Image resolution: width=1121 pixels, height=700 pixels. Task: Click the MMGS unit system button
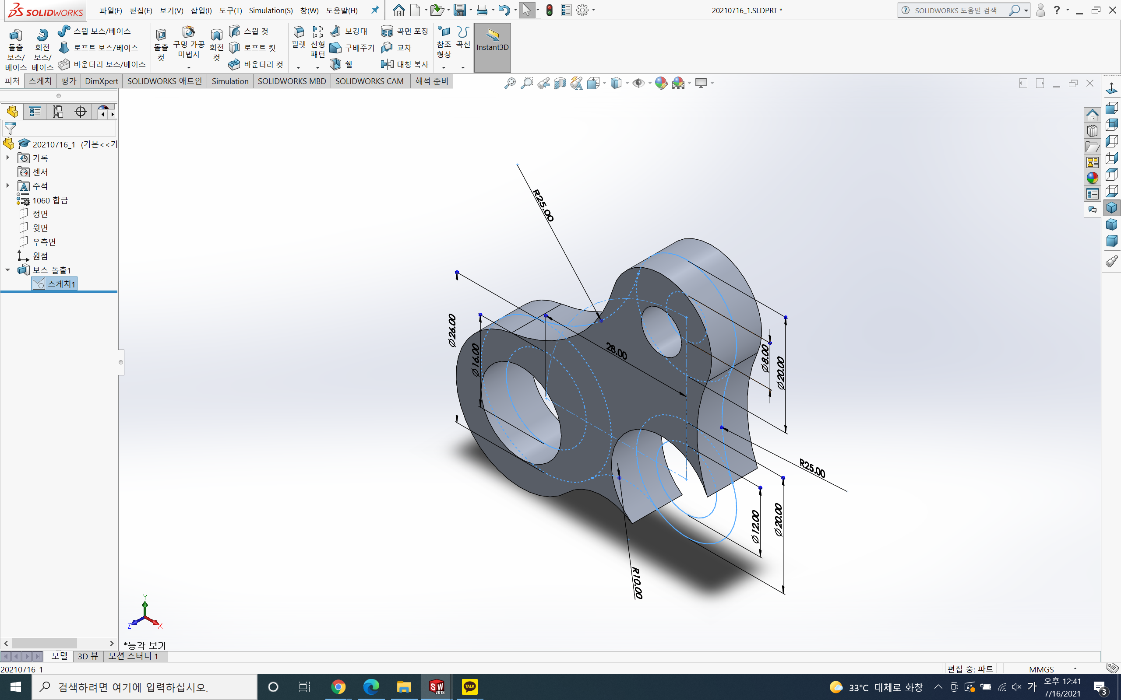[1041, 669]
